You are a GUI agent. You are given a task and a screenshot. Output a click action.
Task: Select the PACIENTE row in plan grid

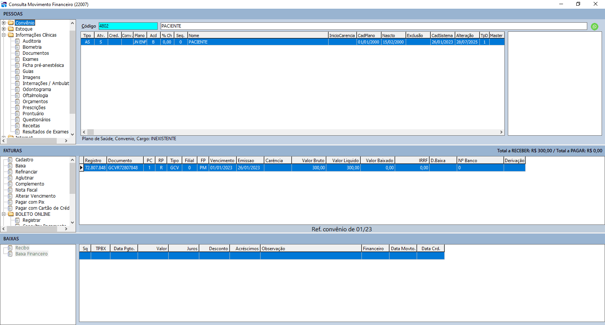point(257,42)
